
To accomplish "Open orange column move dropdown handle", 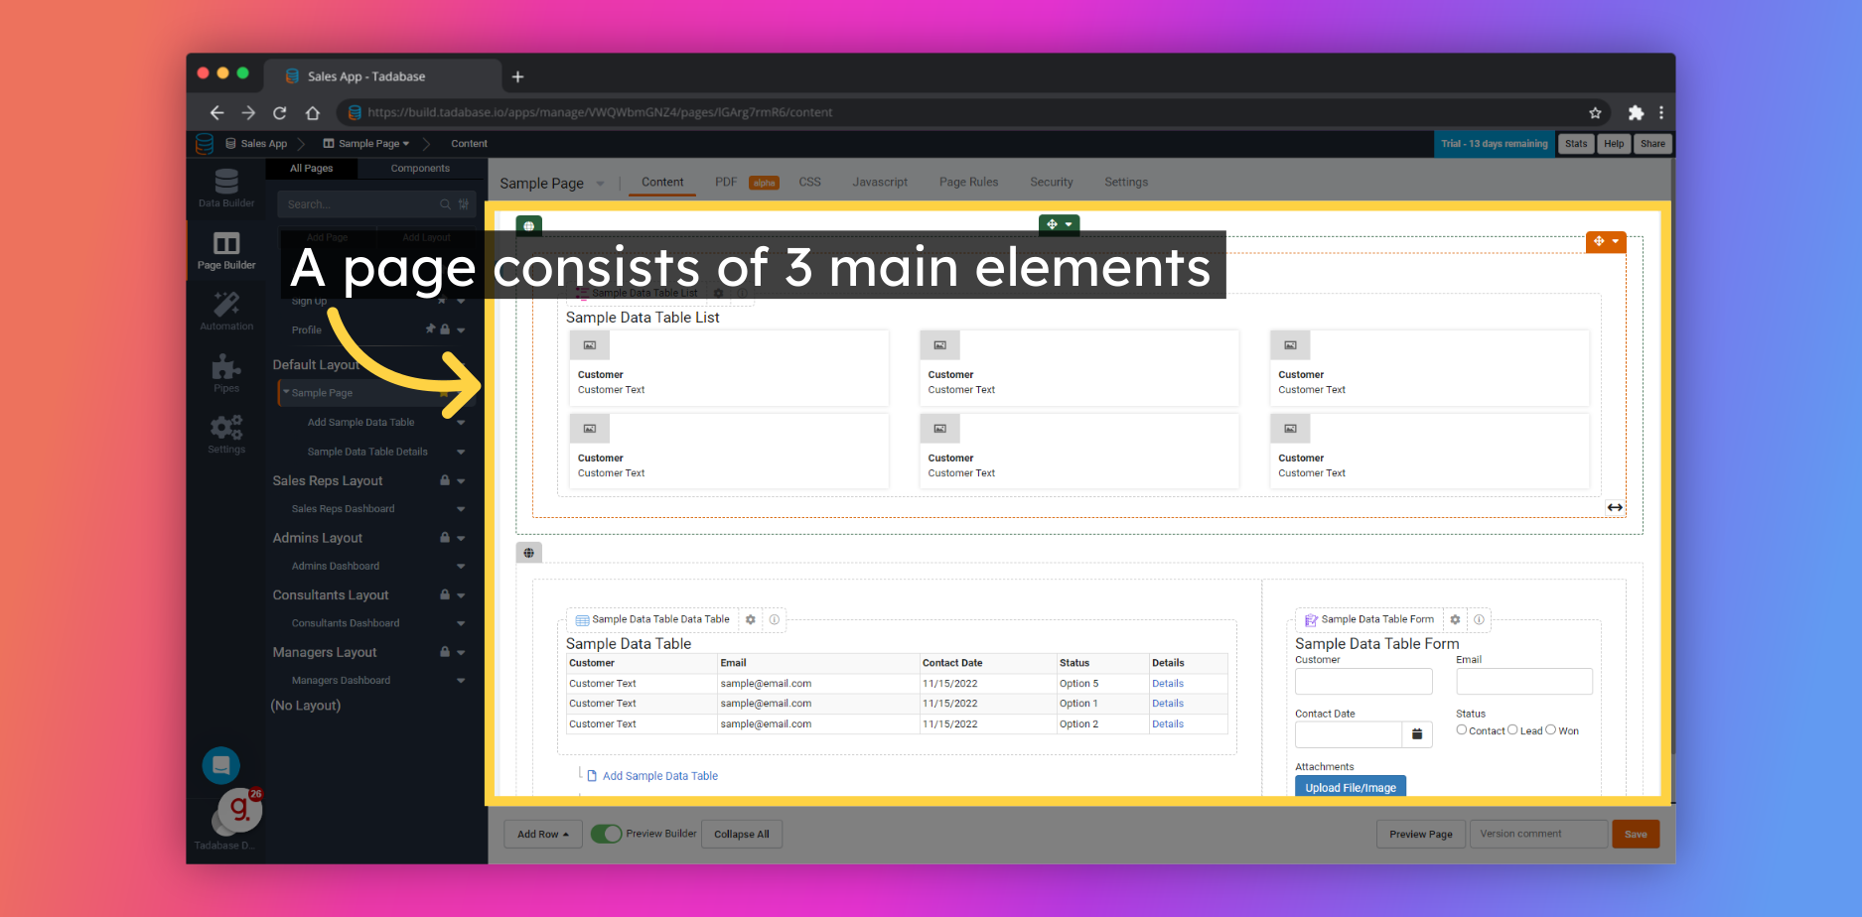I will 1606,241.
